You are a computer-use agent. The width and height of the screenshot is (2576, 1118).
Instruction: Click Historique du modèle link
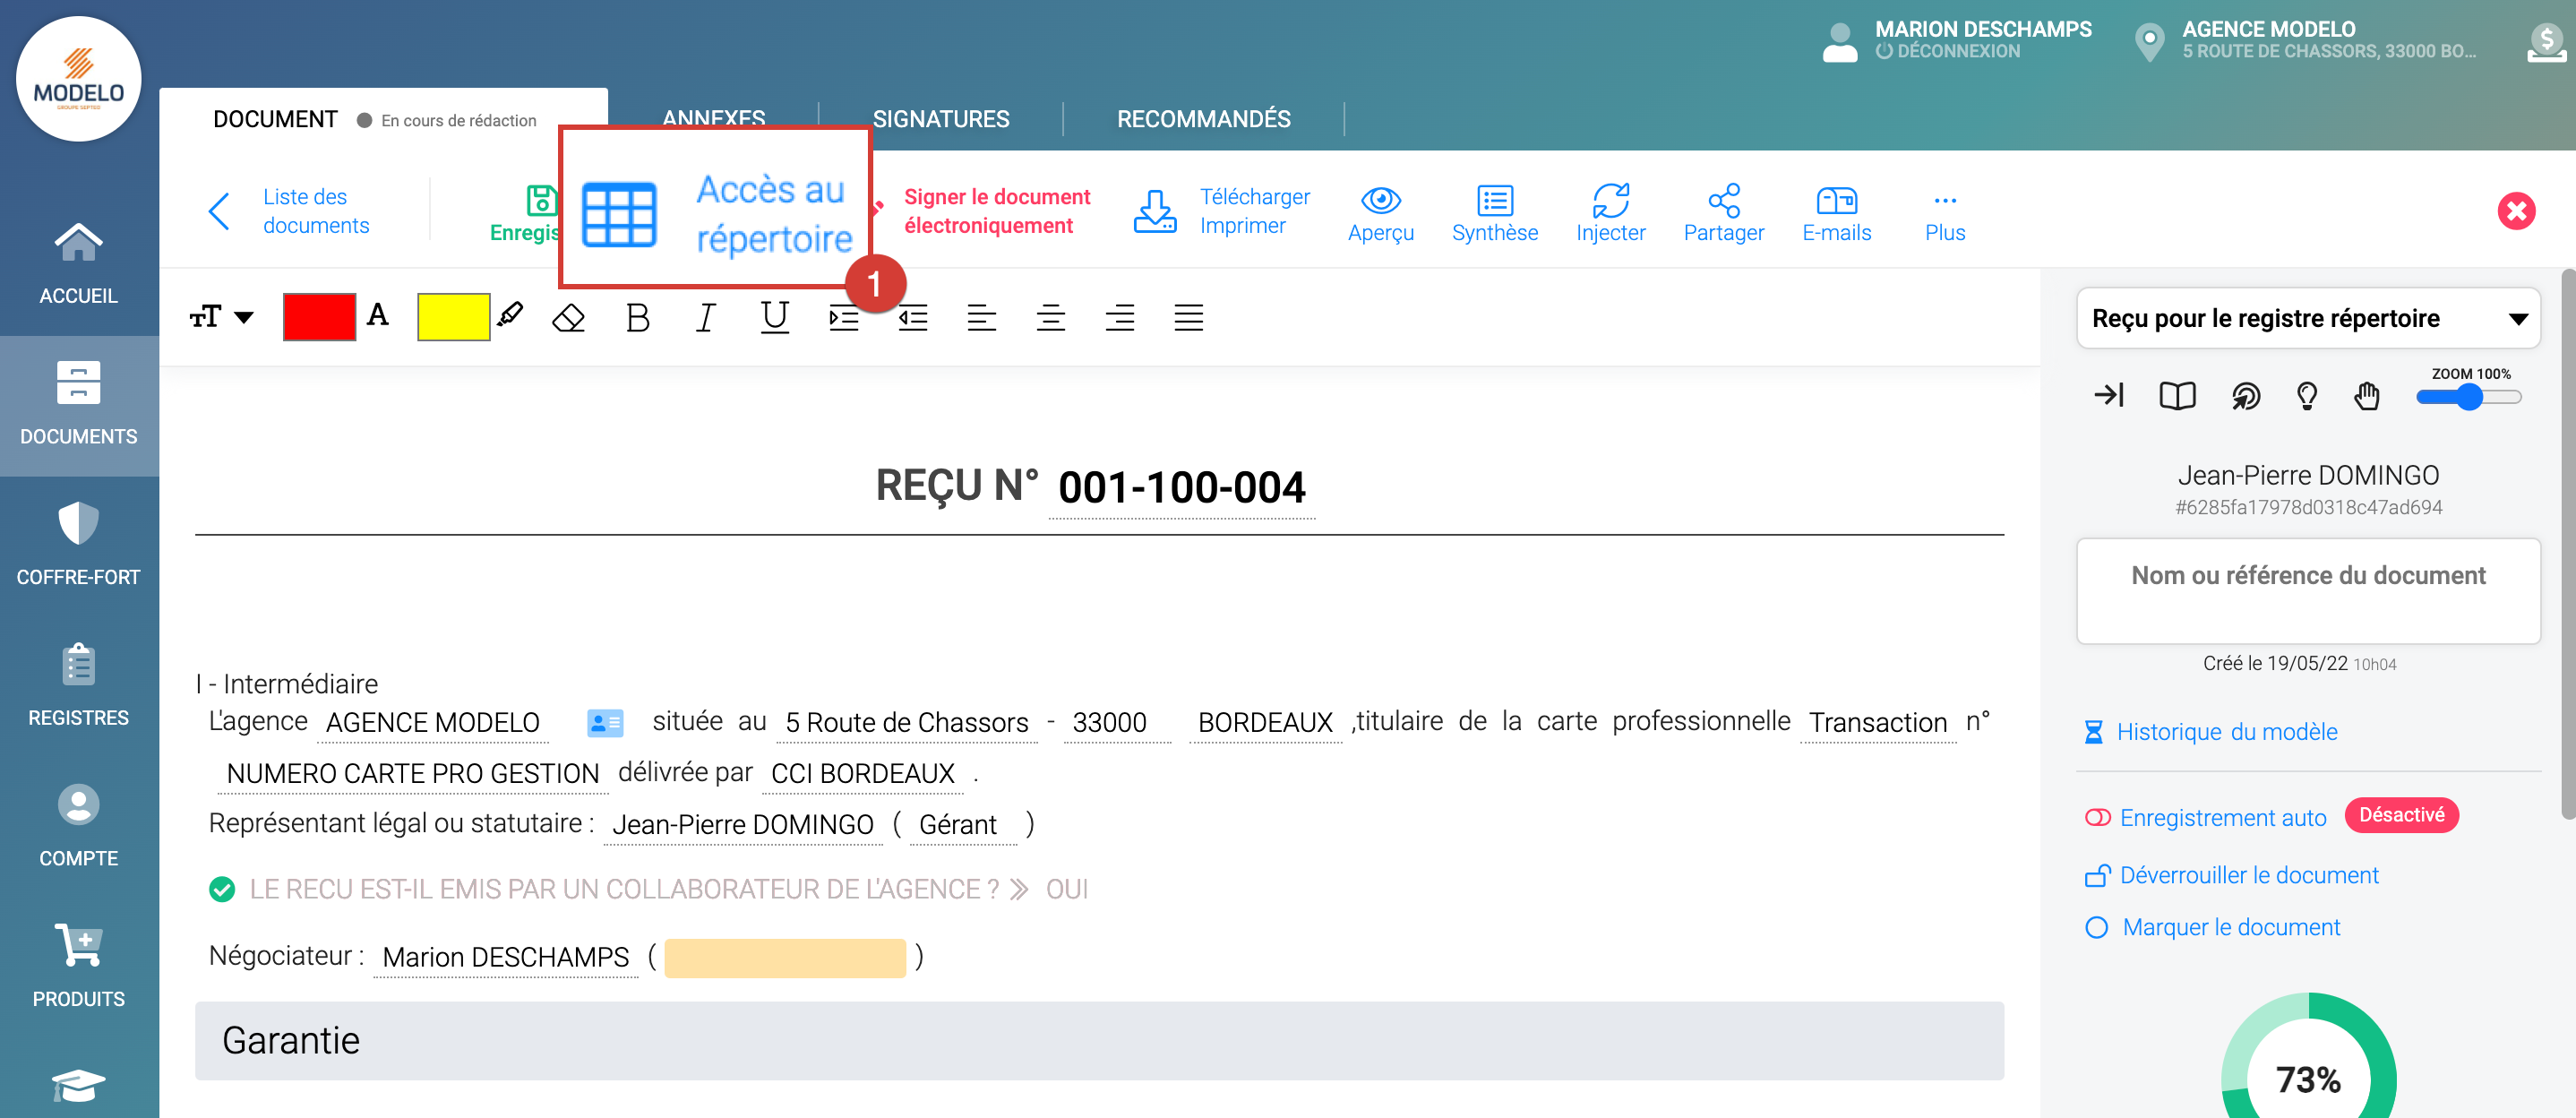coord(2226,732)
